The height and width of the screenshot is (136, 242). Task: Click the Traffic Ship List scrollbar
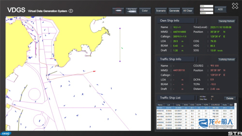pyautogui.click(x=236, y=116)
